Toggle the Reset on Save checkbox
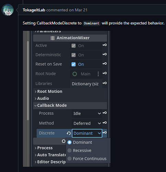Viewport: 166px width, 172px height. tap(74, 64)
